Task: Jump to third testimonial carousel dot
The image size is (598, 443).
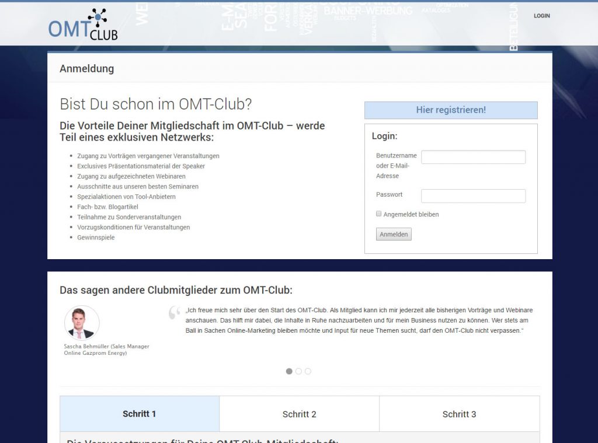Action: coord(308,371)
